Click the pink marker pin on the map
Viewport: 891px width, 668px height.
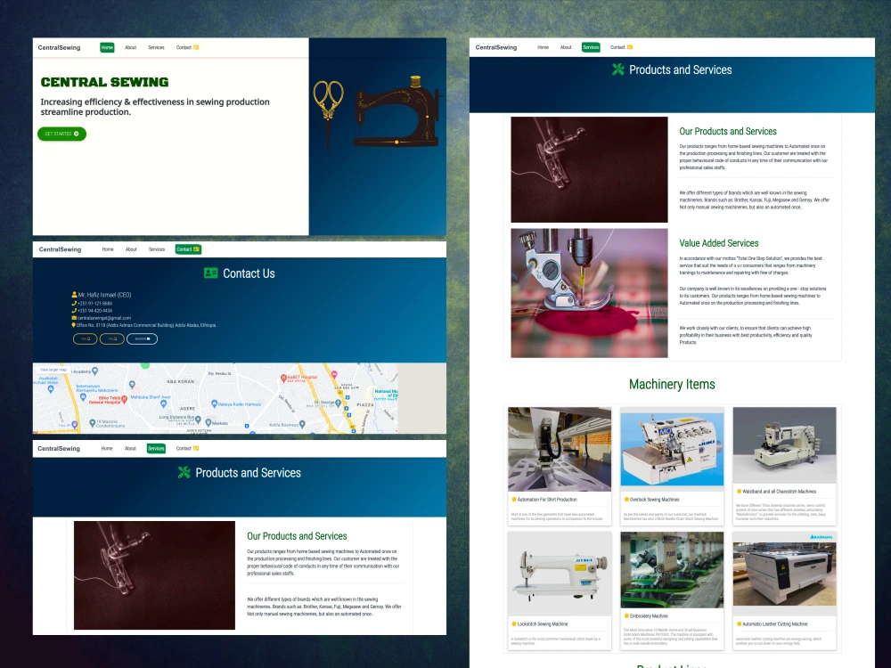334,374
